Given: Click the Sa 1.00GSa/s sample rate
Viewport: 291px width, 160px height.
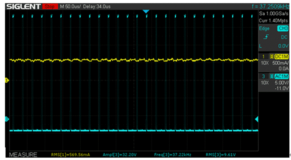Looking at the screenshot, I should tap(273, 14).
